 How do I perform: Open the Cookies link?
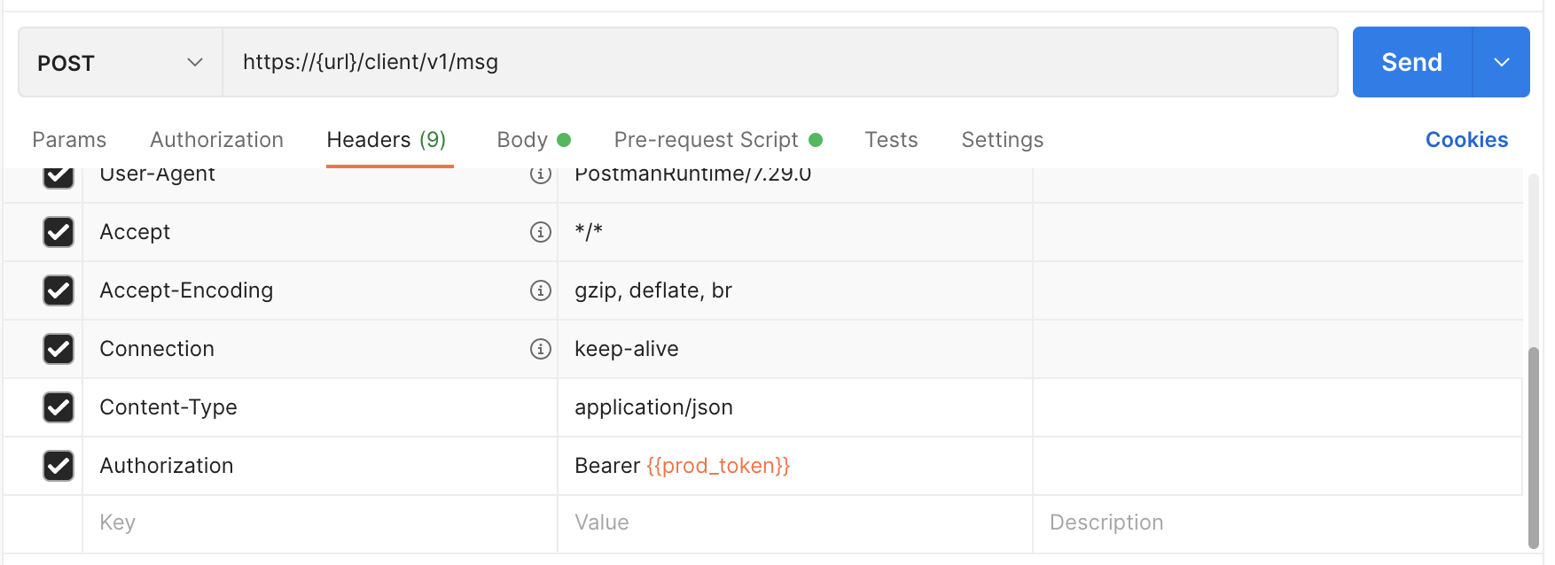[x=1466, y=140]
